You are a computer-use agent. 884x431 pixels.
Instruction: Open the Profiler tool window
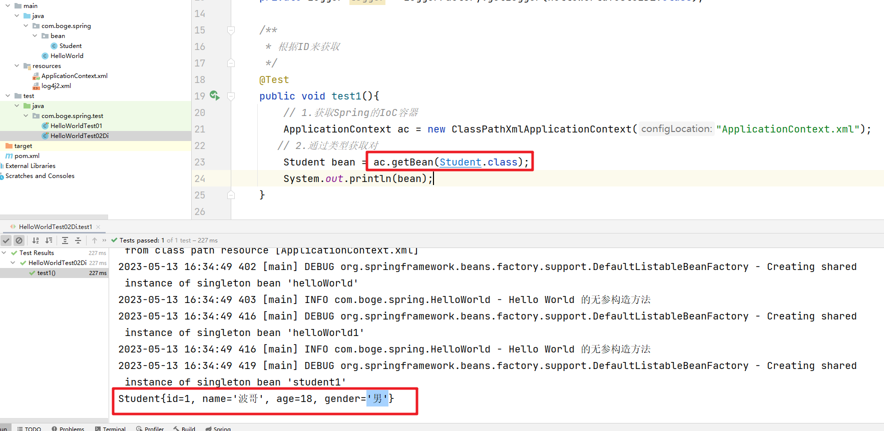pos(150,428)
